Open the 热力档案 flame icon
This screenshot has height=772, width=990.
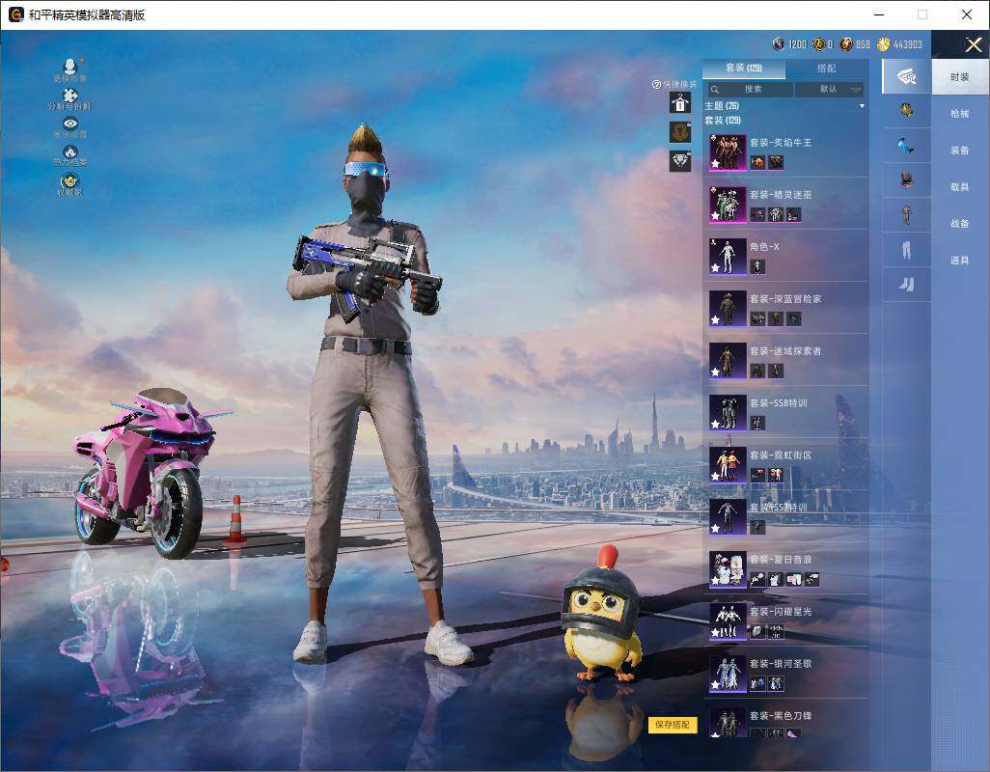[70, 152]
